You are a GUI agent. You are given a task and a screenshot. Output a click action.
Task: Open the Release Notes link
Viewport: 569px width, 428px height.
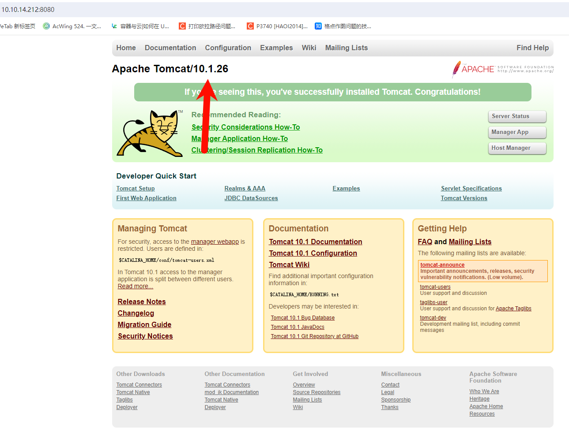coord(142,301)
